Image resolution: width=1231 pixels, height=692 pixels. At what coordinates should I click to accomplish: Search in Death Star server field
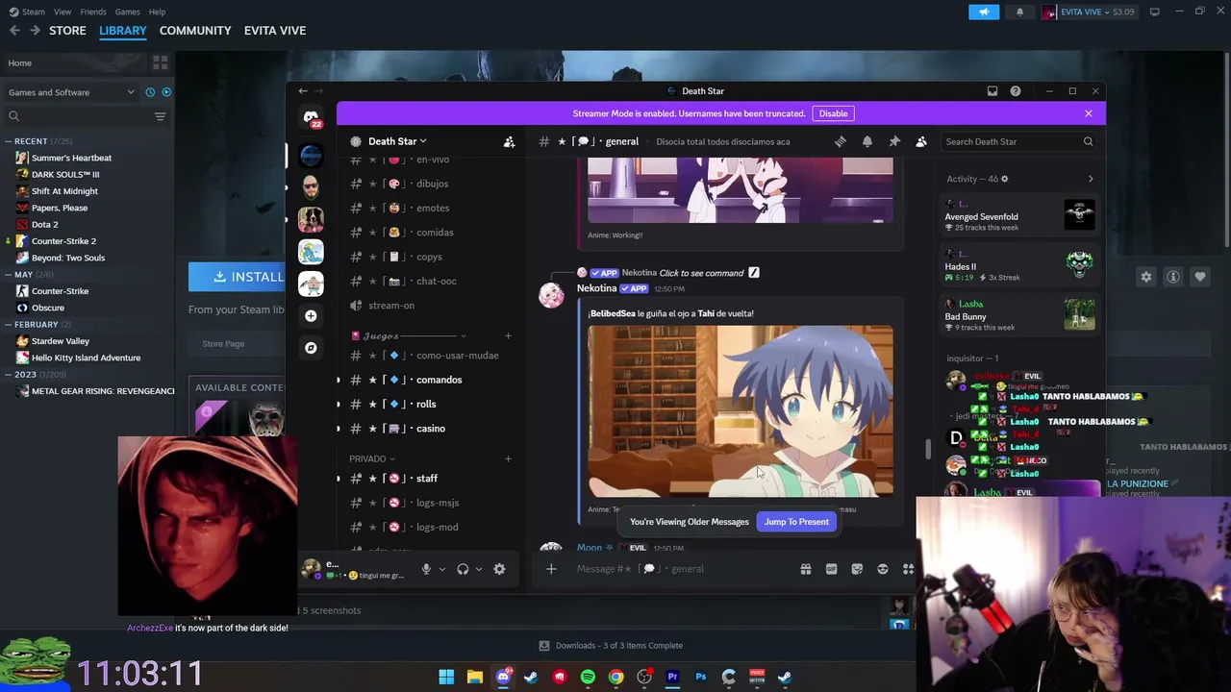click(x=1018, y=142)
